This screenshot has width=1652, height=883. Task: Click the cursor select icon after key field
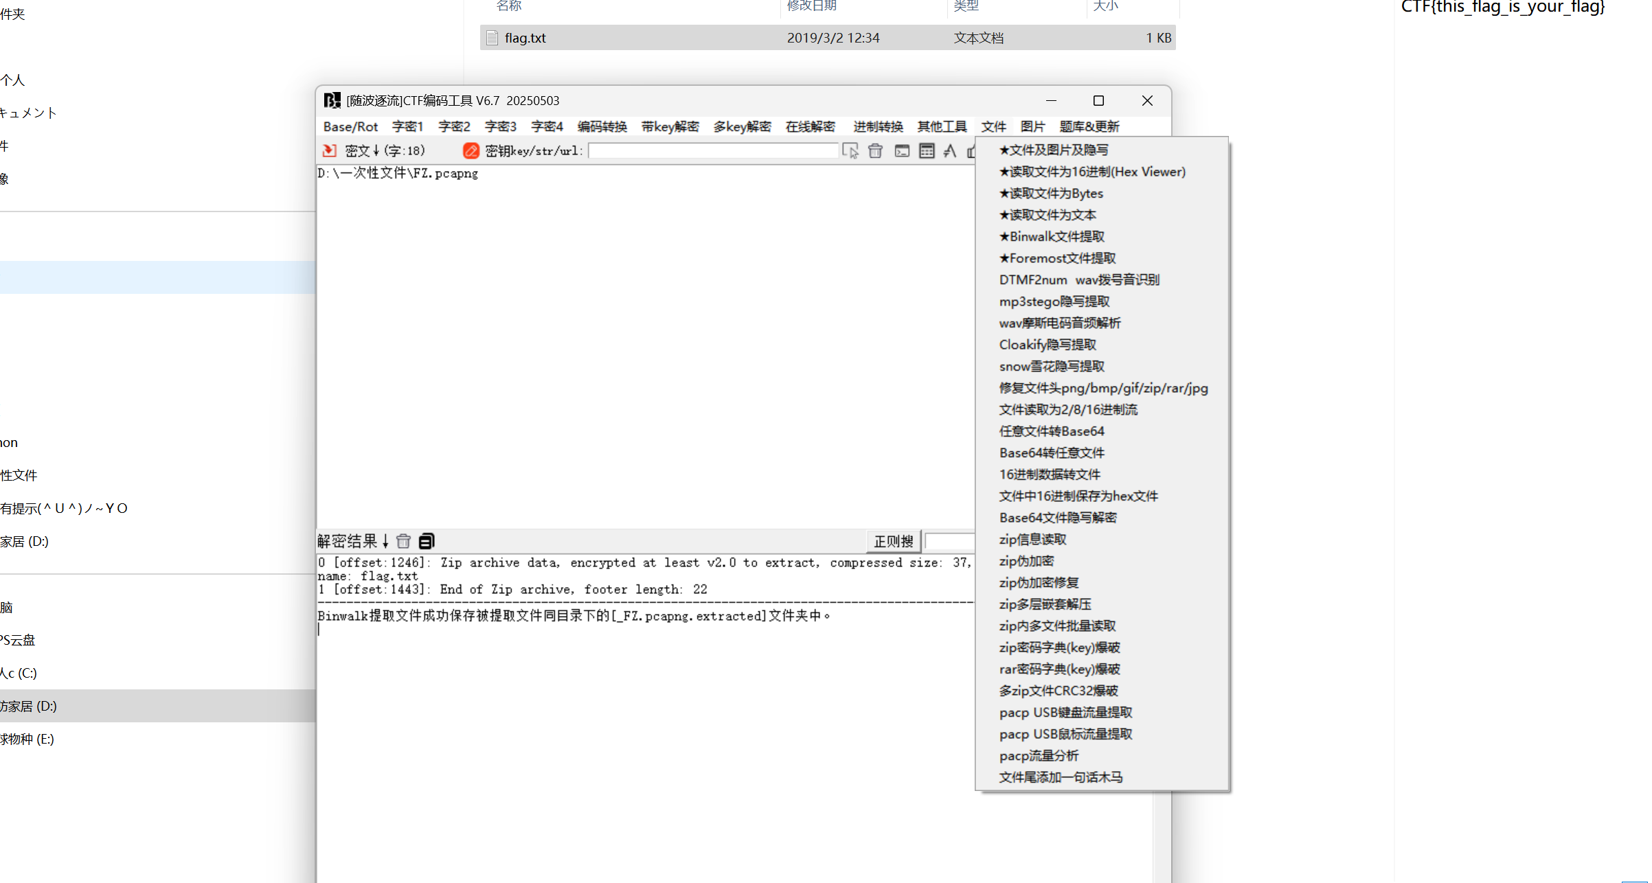[x=850, y=150]
